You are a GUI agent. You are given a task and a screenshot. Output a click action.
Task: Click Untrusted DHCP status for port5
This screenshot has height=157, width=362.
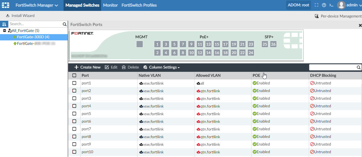321,114
